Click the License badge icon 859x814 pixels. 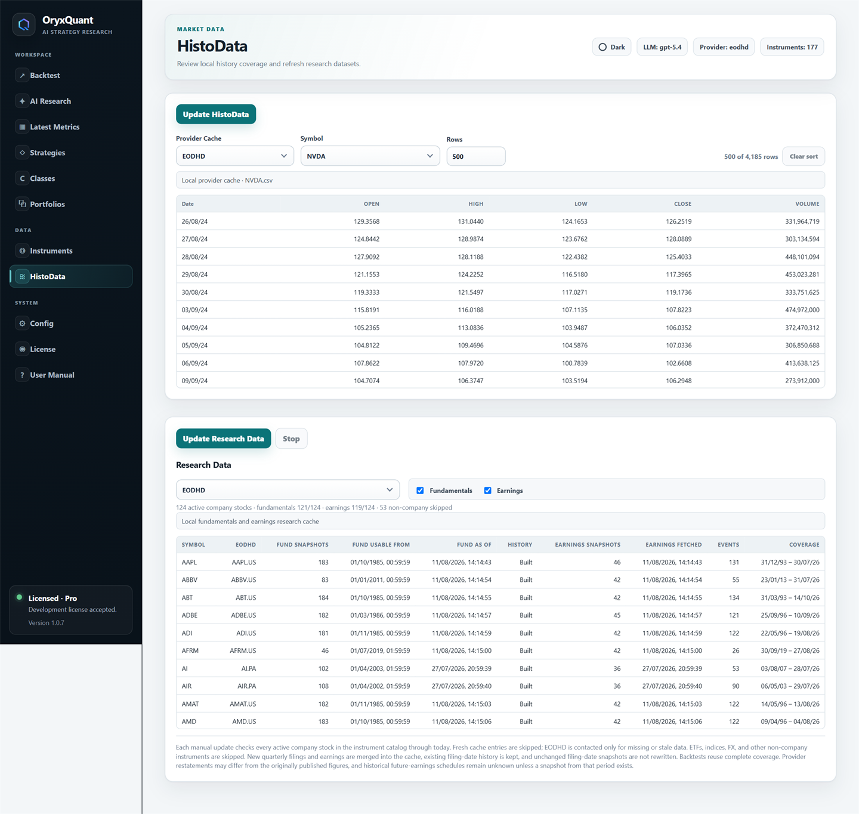tap(22, 349)
